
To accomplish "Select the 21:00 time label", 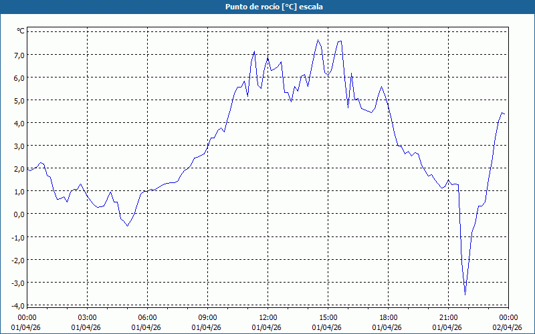I will (449, 317).
